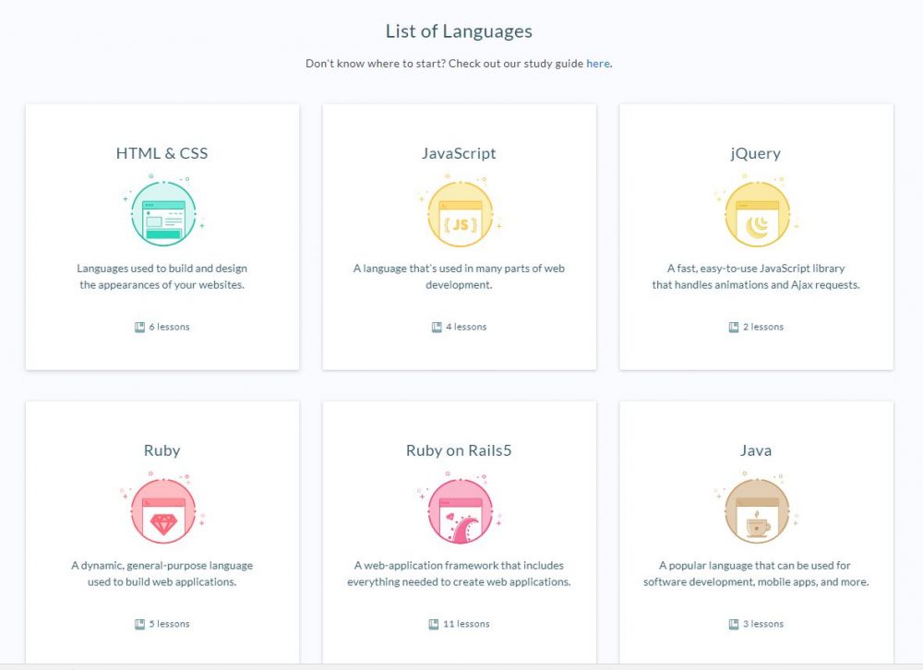Select the JavaScript card title

(459, 152)
